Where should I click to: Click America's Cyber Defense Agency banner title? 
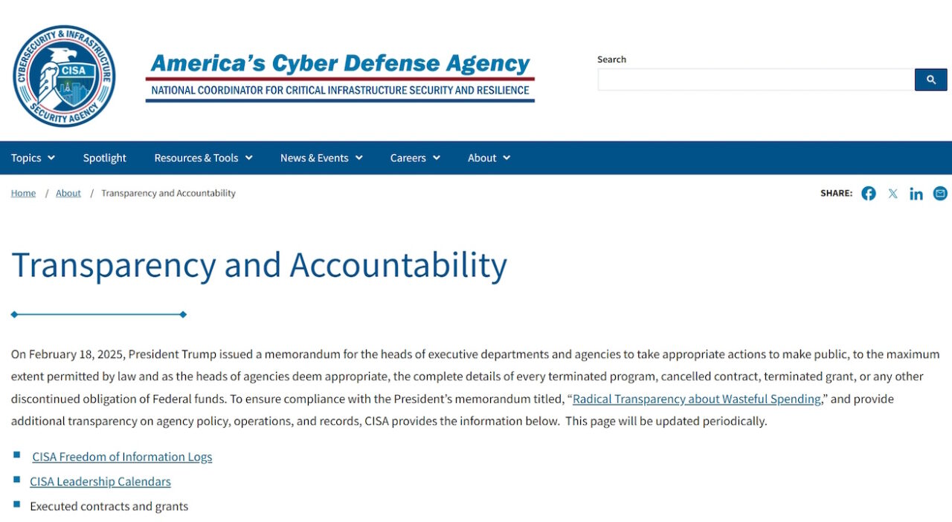[340, 65]
